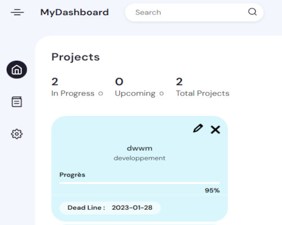Click the MyDashboard title
The image size is (282, 225).
point(74,12)
